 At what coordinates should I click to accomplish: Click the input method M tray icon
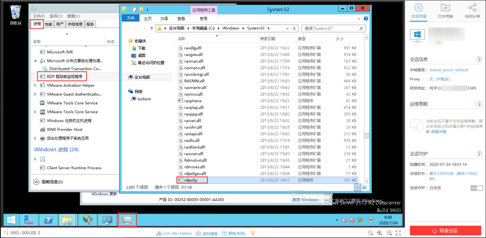(x=370, y=220)
